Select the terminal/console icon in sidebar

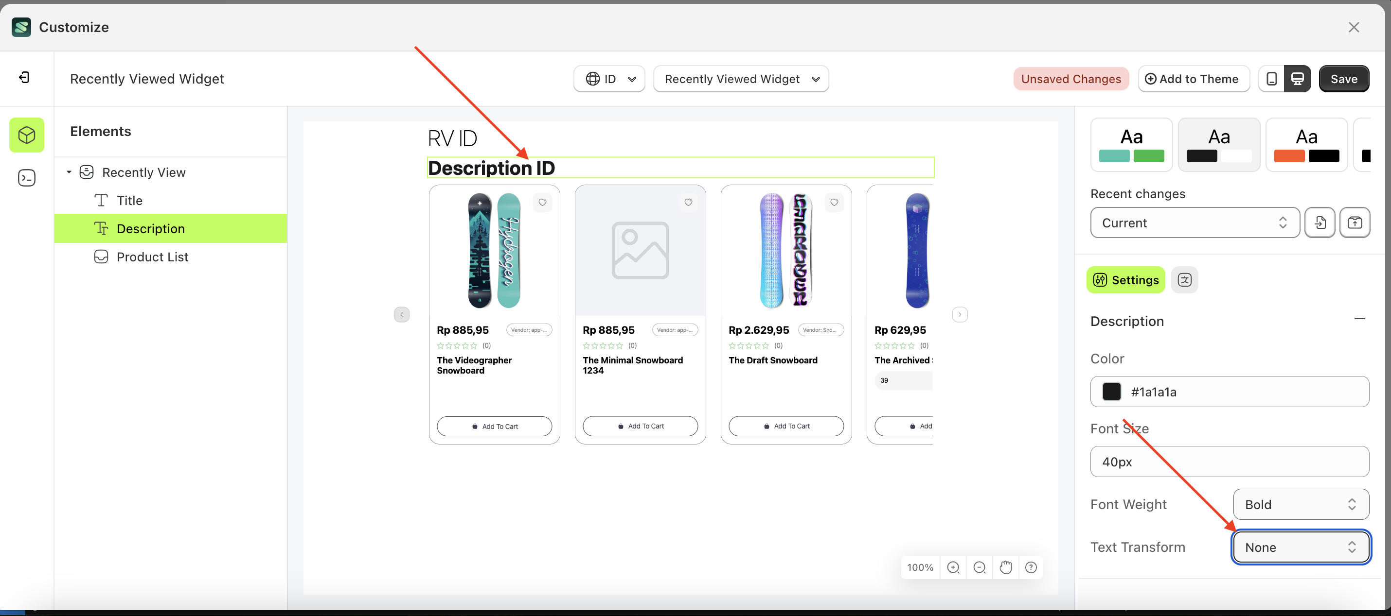click(x=26, y=177)
